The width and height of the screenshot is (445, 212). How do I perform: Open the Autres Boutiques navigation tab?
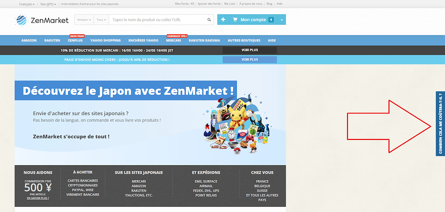[x=244, y=41]
